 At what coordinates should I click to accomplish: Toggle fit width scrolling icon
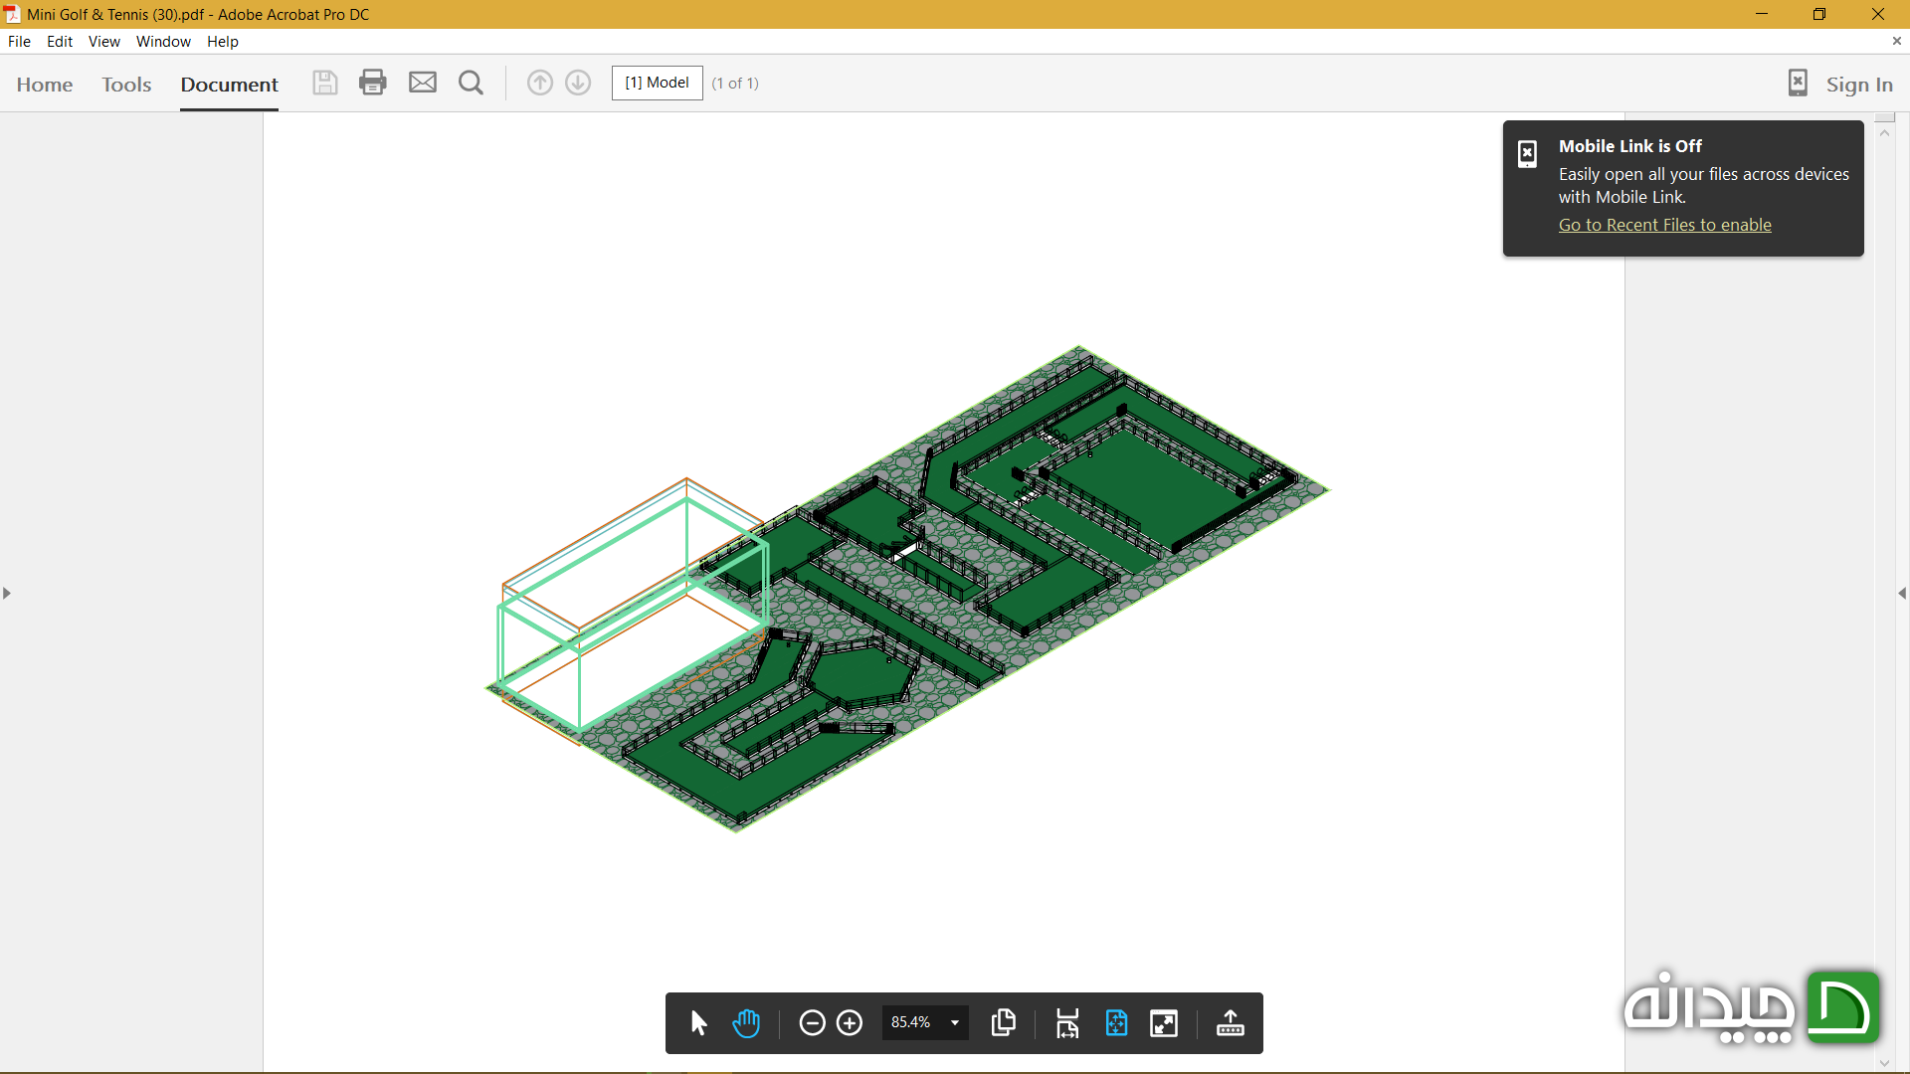point(1067,1022)
